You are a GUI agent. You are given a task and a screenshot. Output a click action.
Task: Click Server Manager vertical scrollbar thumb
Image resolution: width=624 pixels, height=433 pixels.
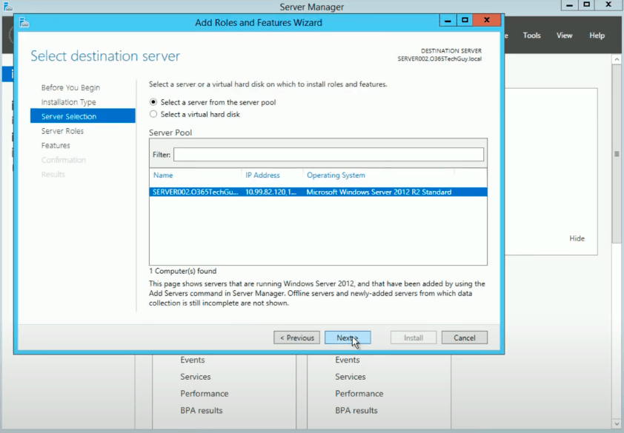click(x=617, y=153)
